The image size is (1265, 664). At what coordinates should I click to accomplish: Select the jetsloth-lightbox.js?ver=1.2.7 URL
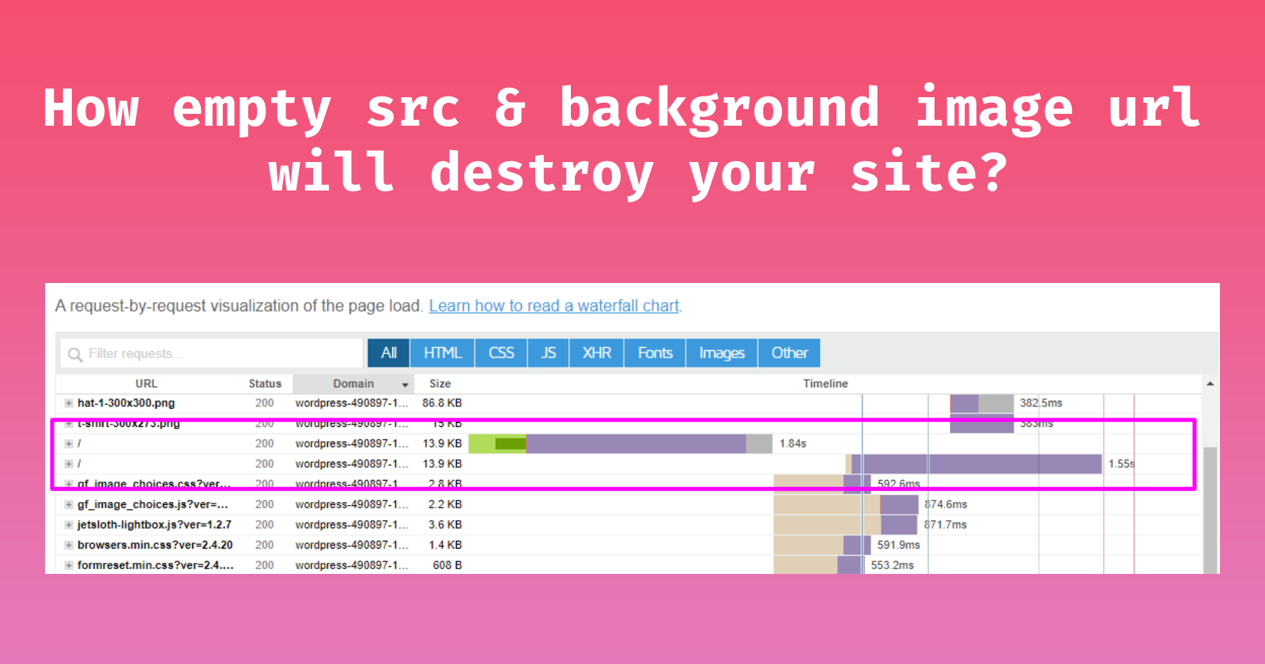click(155, 525)
